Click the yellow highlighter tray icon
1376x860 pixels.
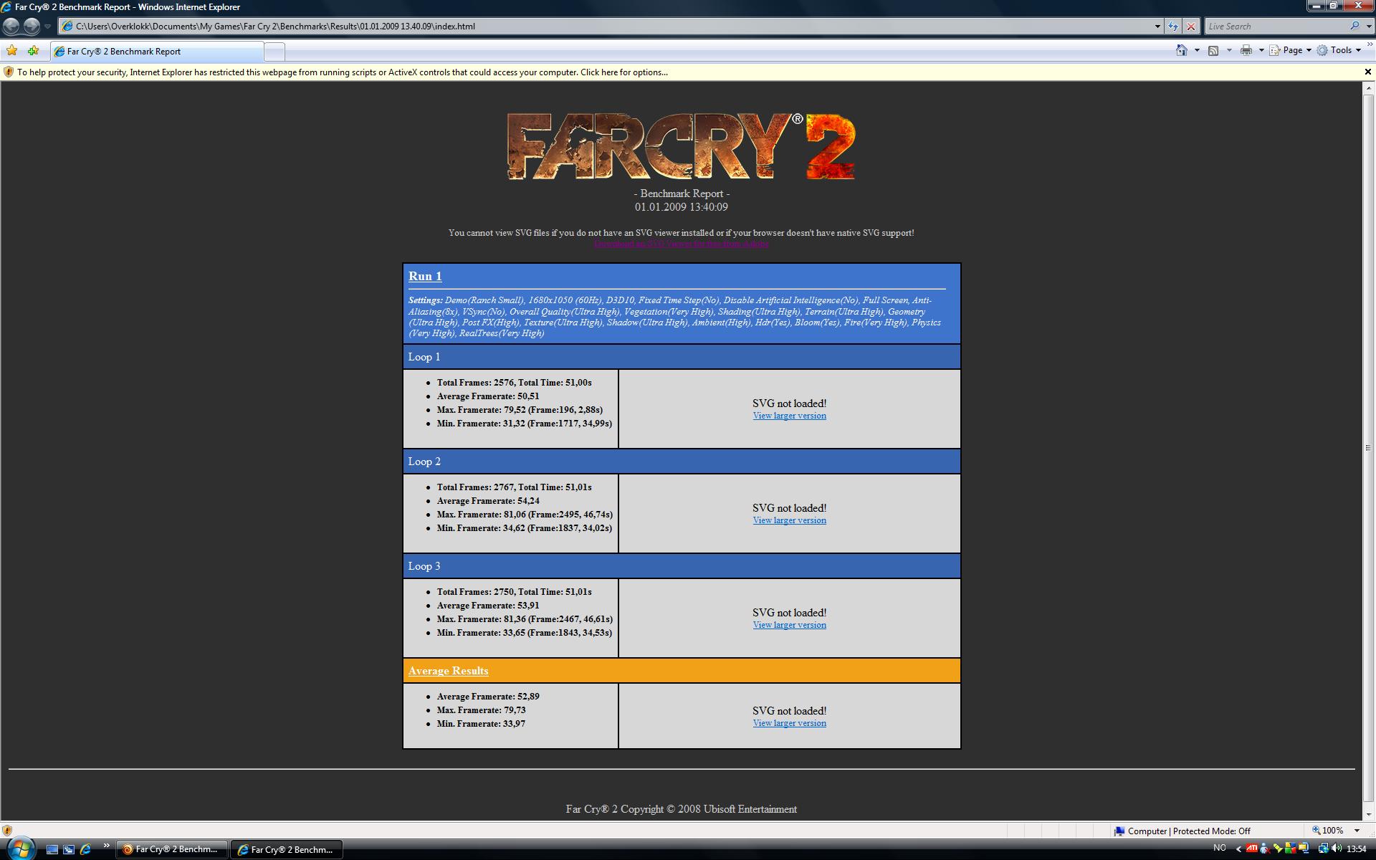click(x=1278, y=849)
